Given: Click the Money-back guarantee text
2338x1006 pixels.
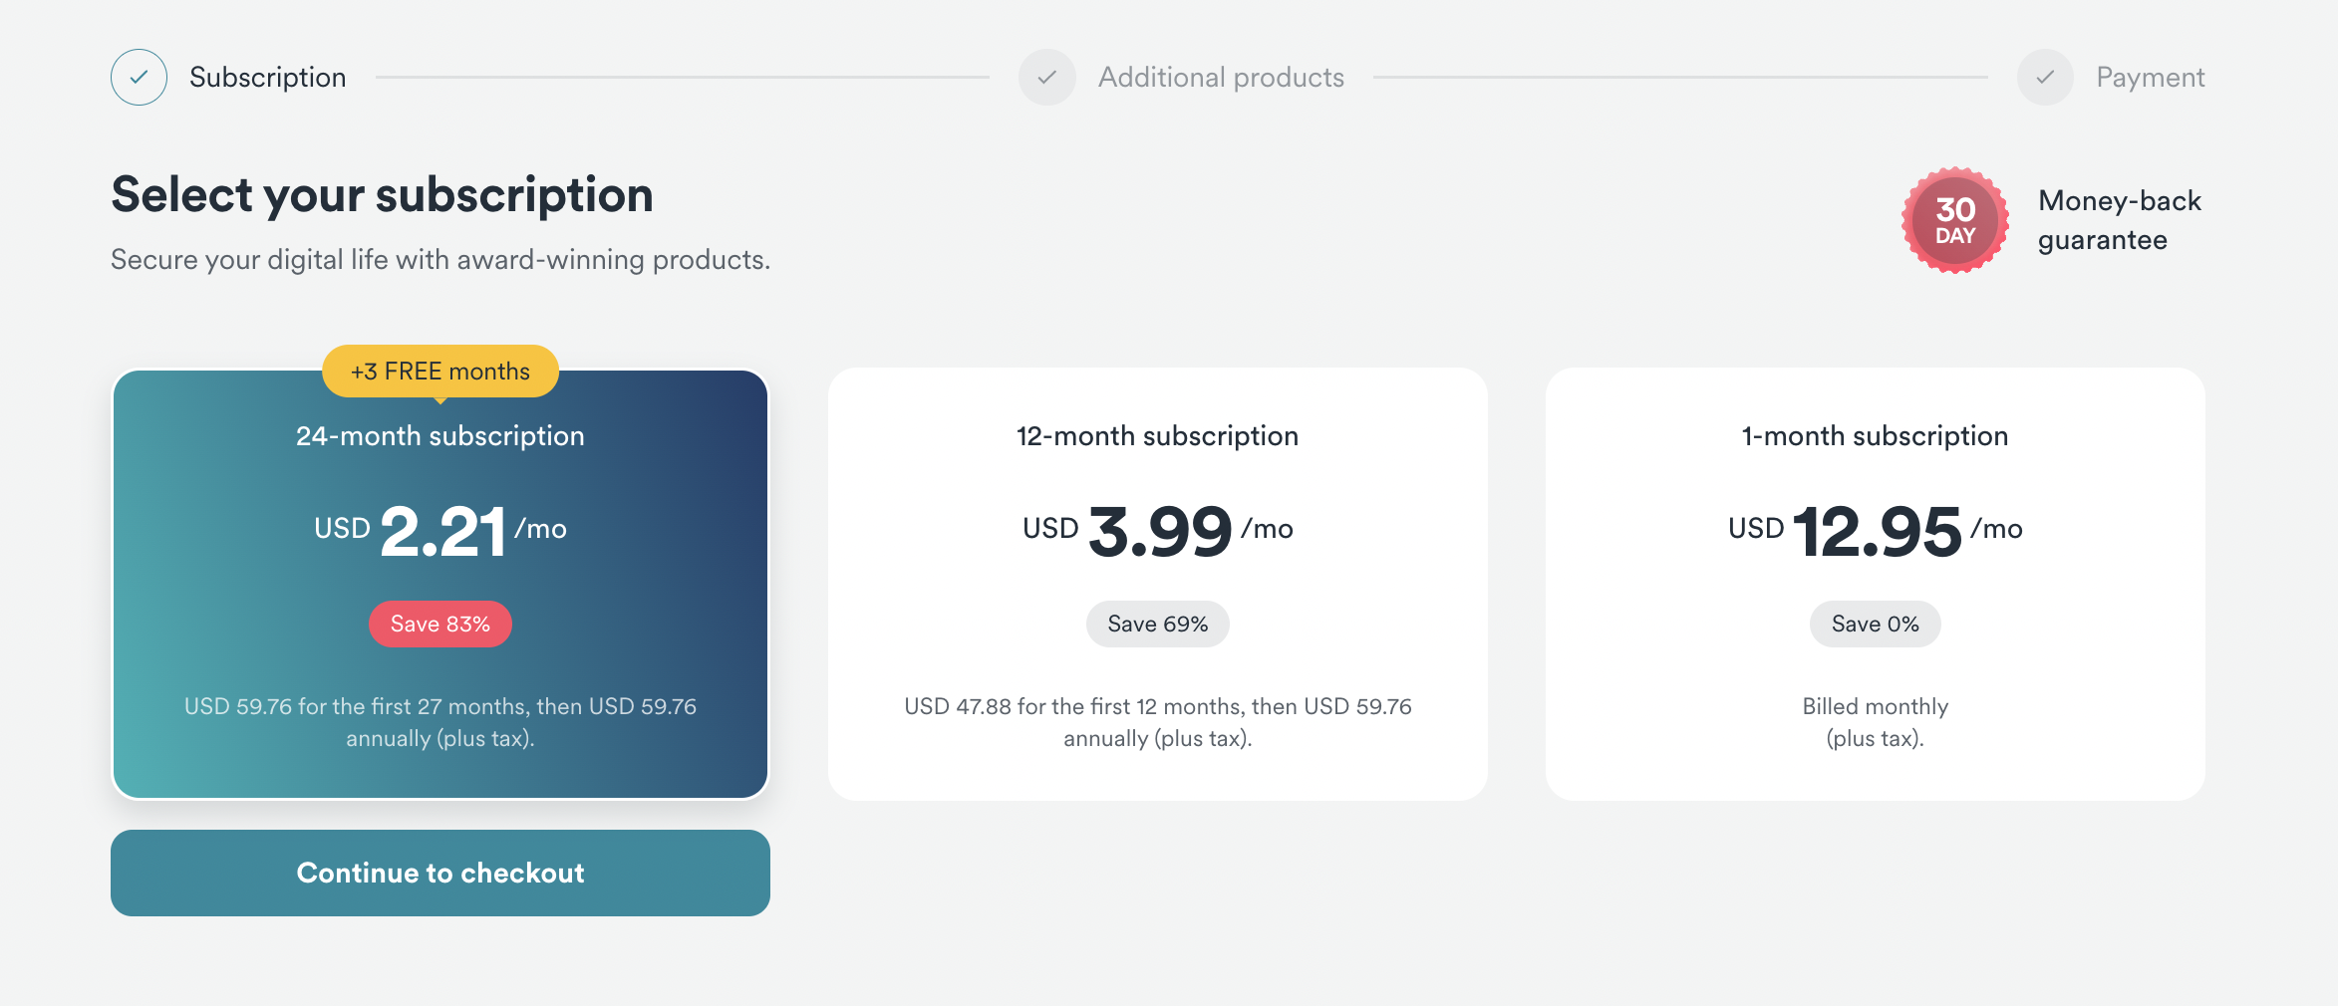Looking at the screenshot, I should (2119, 220).
